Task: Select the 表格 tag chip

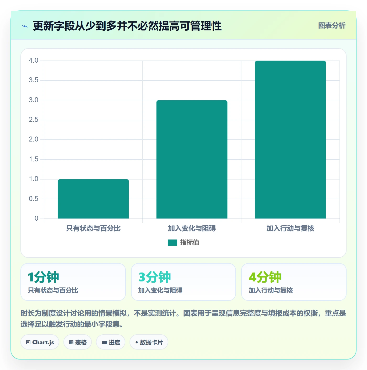Action: (78, 342)
